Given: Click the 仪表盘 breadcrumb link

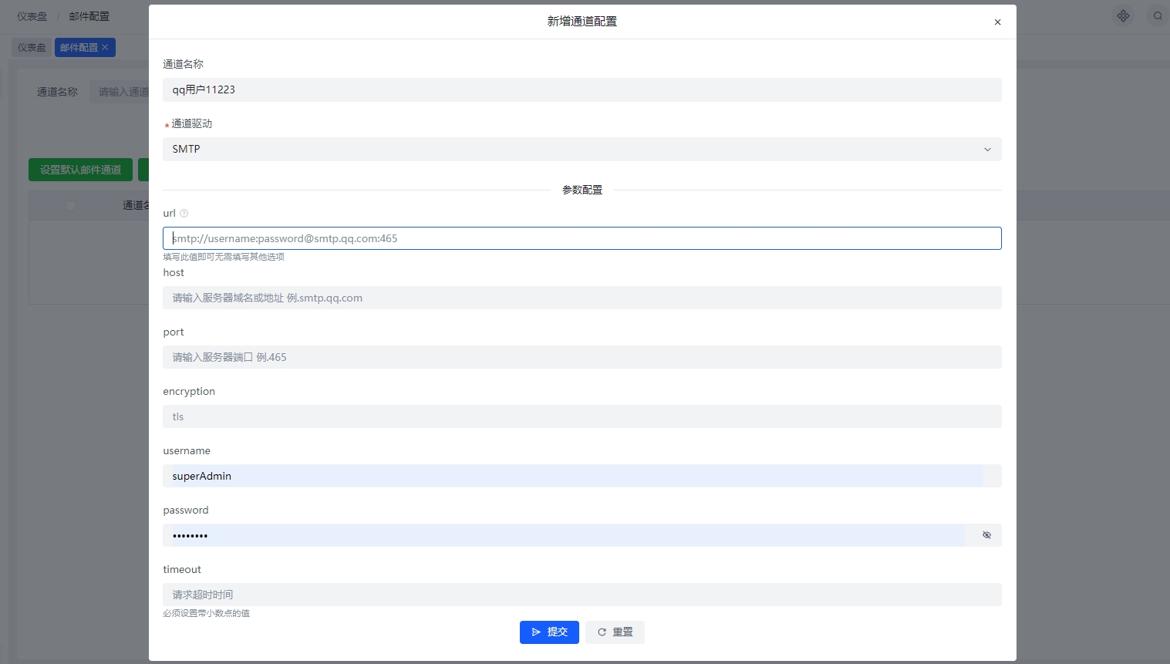Looking at the screenshot, I should (32, 15).
